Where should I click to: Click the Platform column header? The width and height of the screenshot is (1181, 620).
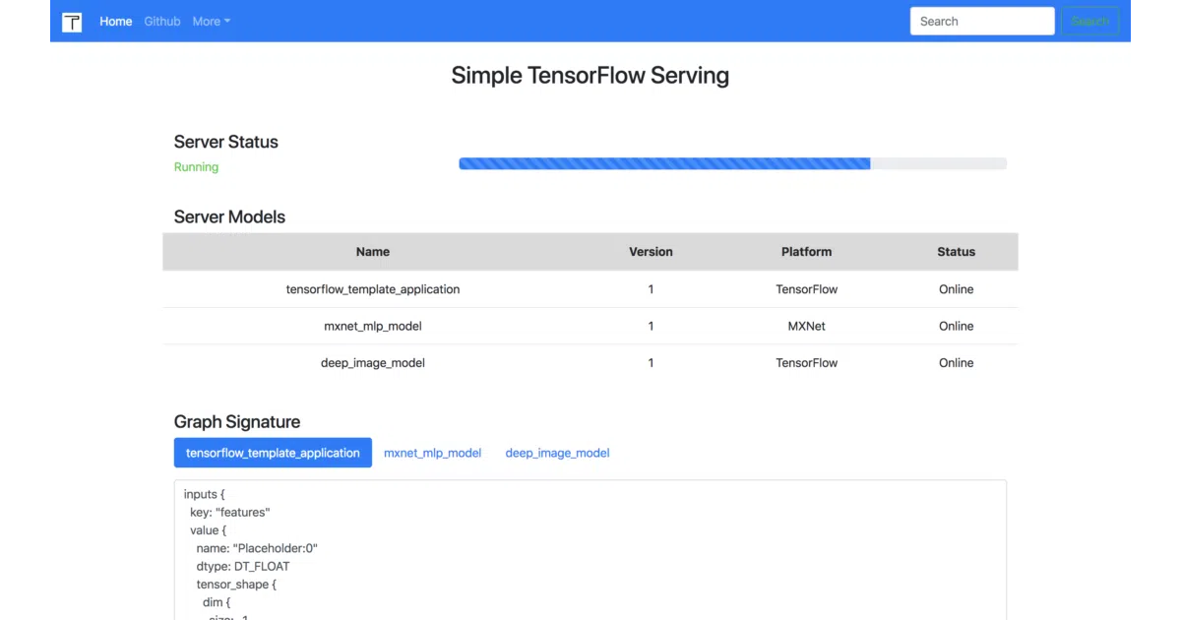pyautogui.click(x=807, y=252)
